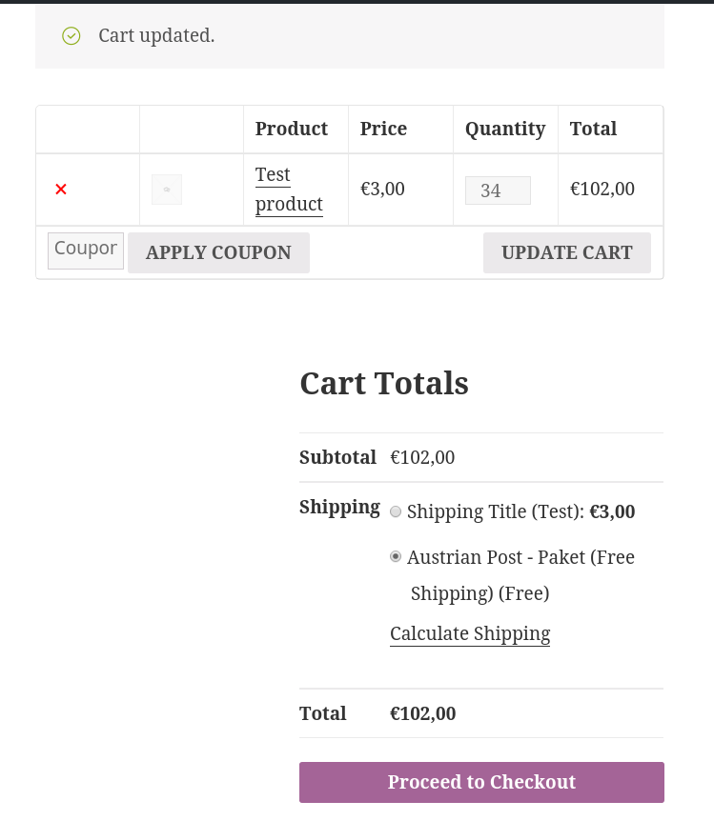
Task: Click the Quantity column header
Action: coord(505,129)
